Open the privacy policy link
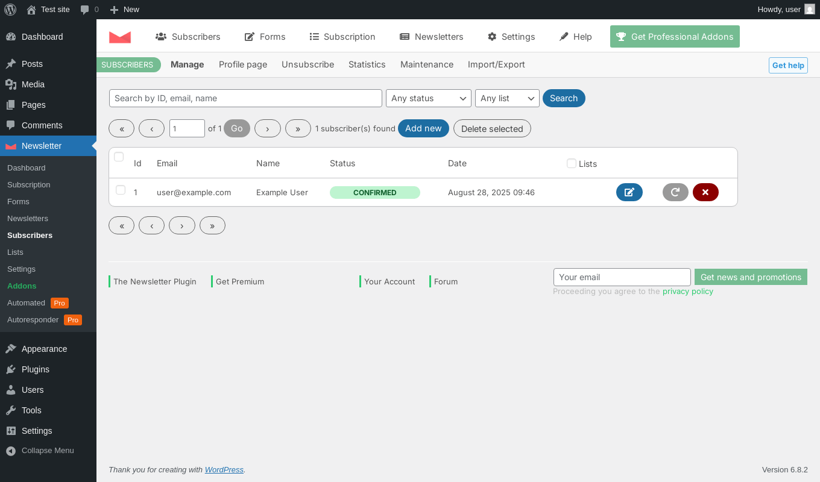Image resolution: width=820 pixels, height=482 pixels. coord(688,292)
